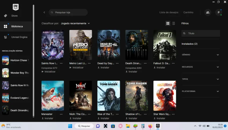Open Maneater options menu
The height and width of the screenshot is (130, 228).
tap(61, 114)
